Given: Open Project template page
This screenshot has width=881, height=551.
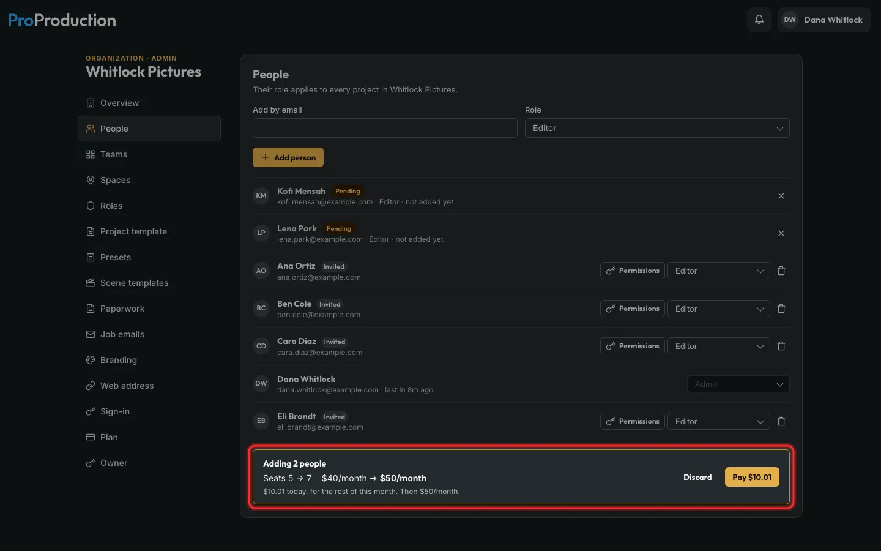Looking at the screenshot, I should coord(149,231).
